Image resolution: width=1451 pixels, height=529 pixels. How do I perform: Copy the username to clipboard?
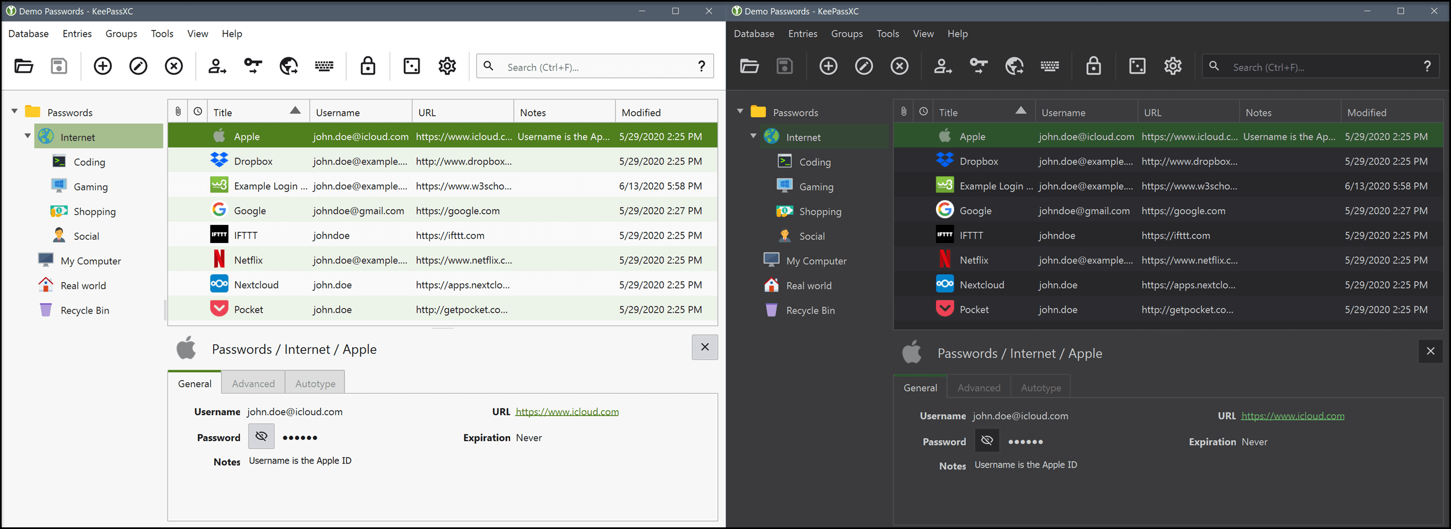(217, 66)
